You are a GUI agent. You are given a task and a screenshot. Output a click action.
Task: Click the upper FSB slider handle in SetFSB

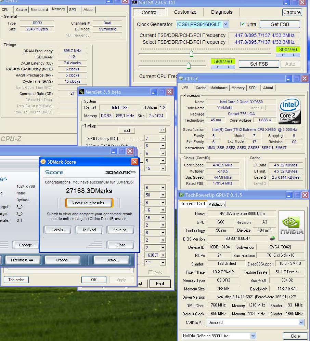(191, 53)
